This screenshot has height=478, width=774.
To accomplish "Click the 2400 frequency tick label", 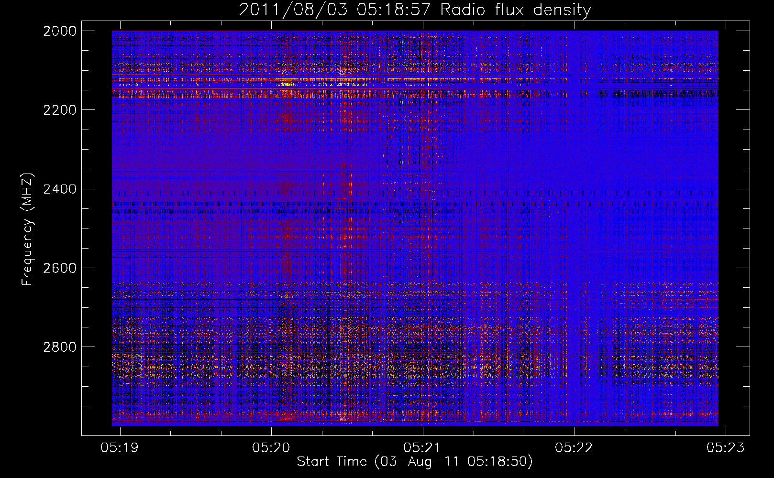I will click(x=60, y=189).
